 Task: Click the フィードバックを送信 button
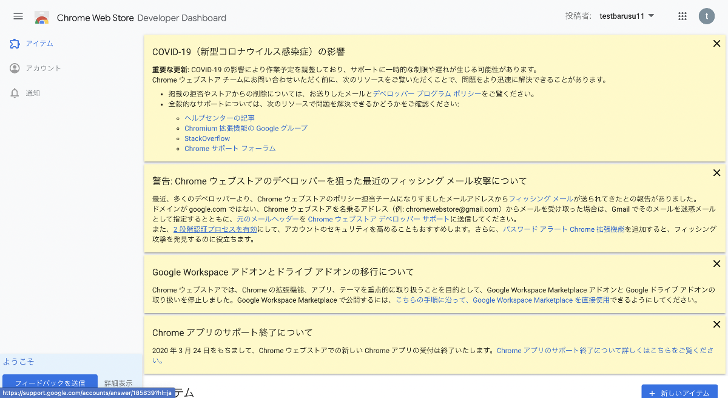[x=50, y=383]
